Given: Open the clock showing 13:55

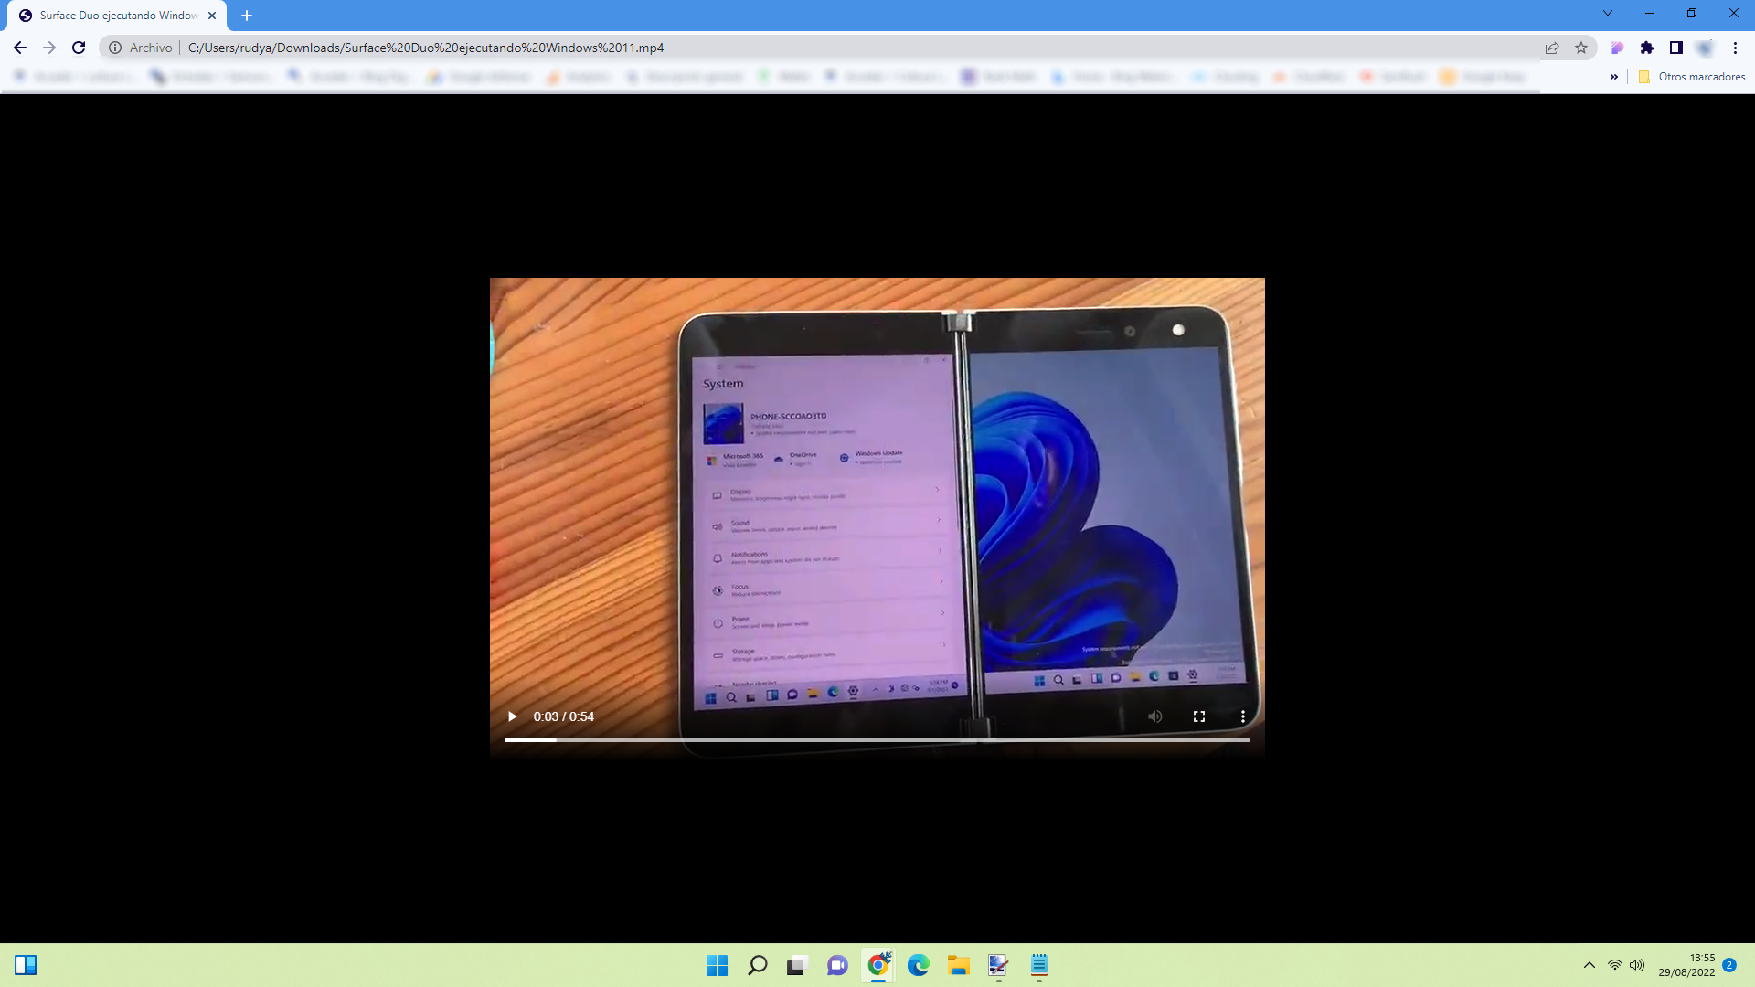Looking at the screenshot, I should 1687,965.
